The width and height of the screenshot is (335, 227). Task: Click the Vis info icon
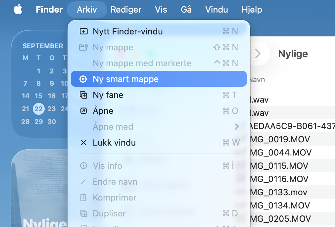[83, 166]
